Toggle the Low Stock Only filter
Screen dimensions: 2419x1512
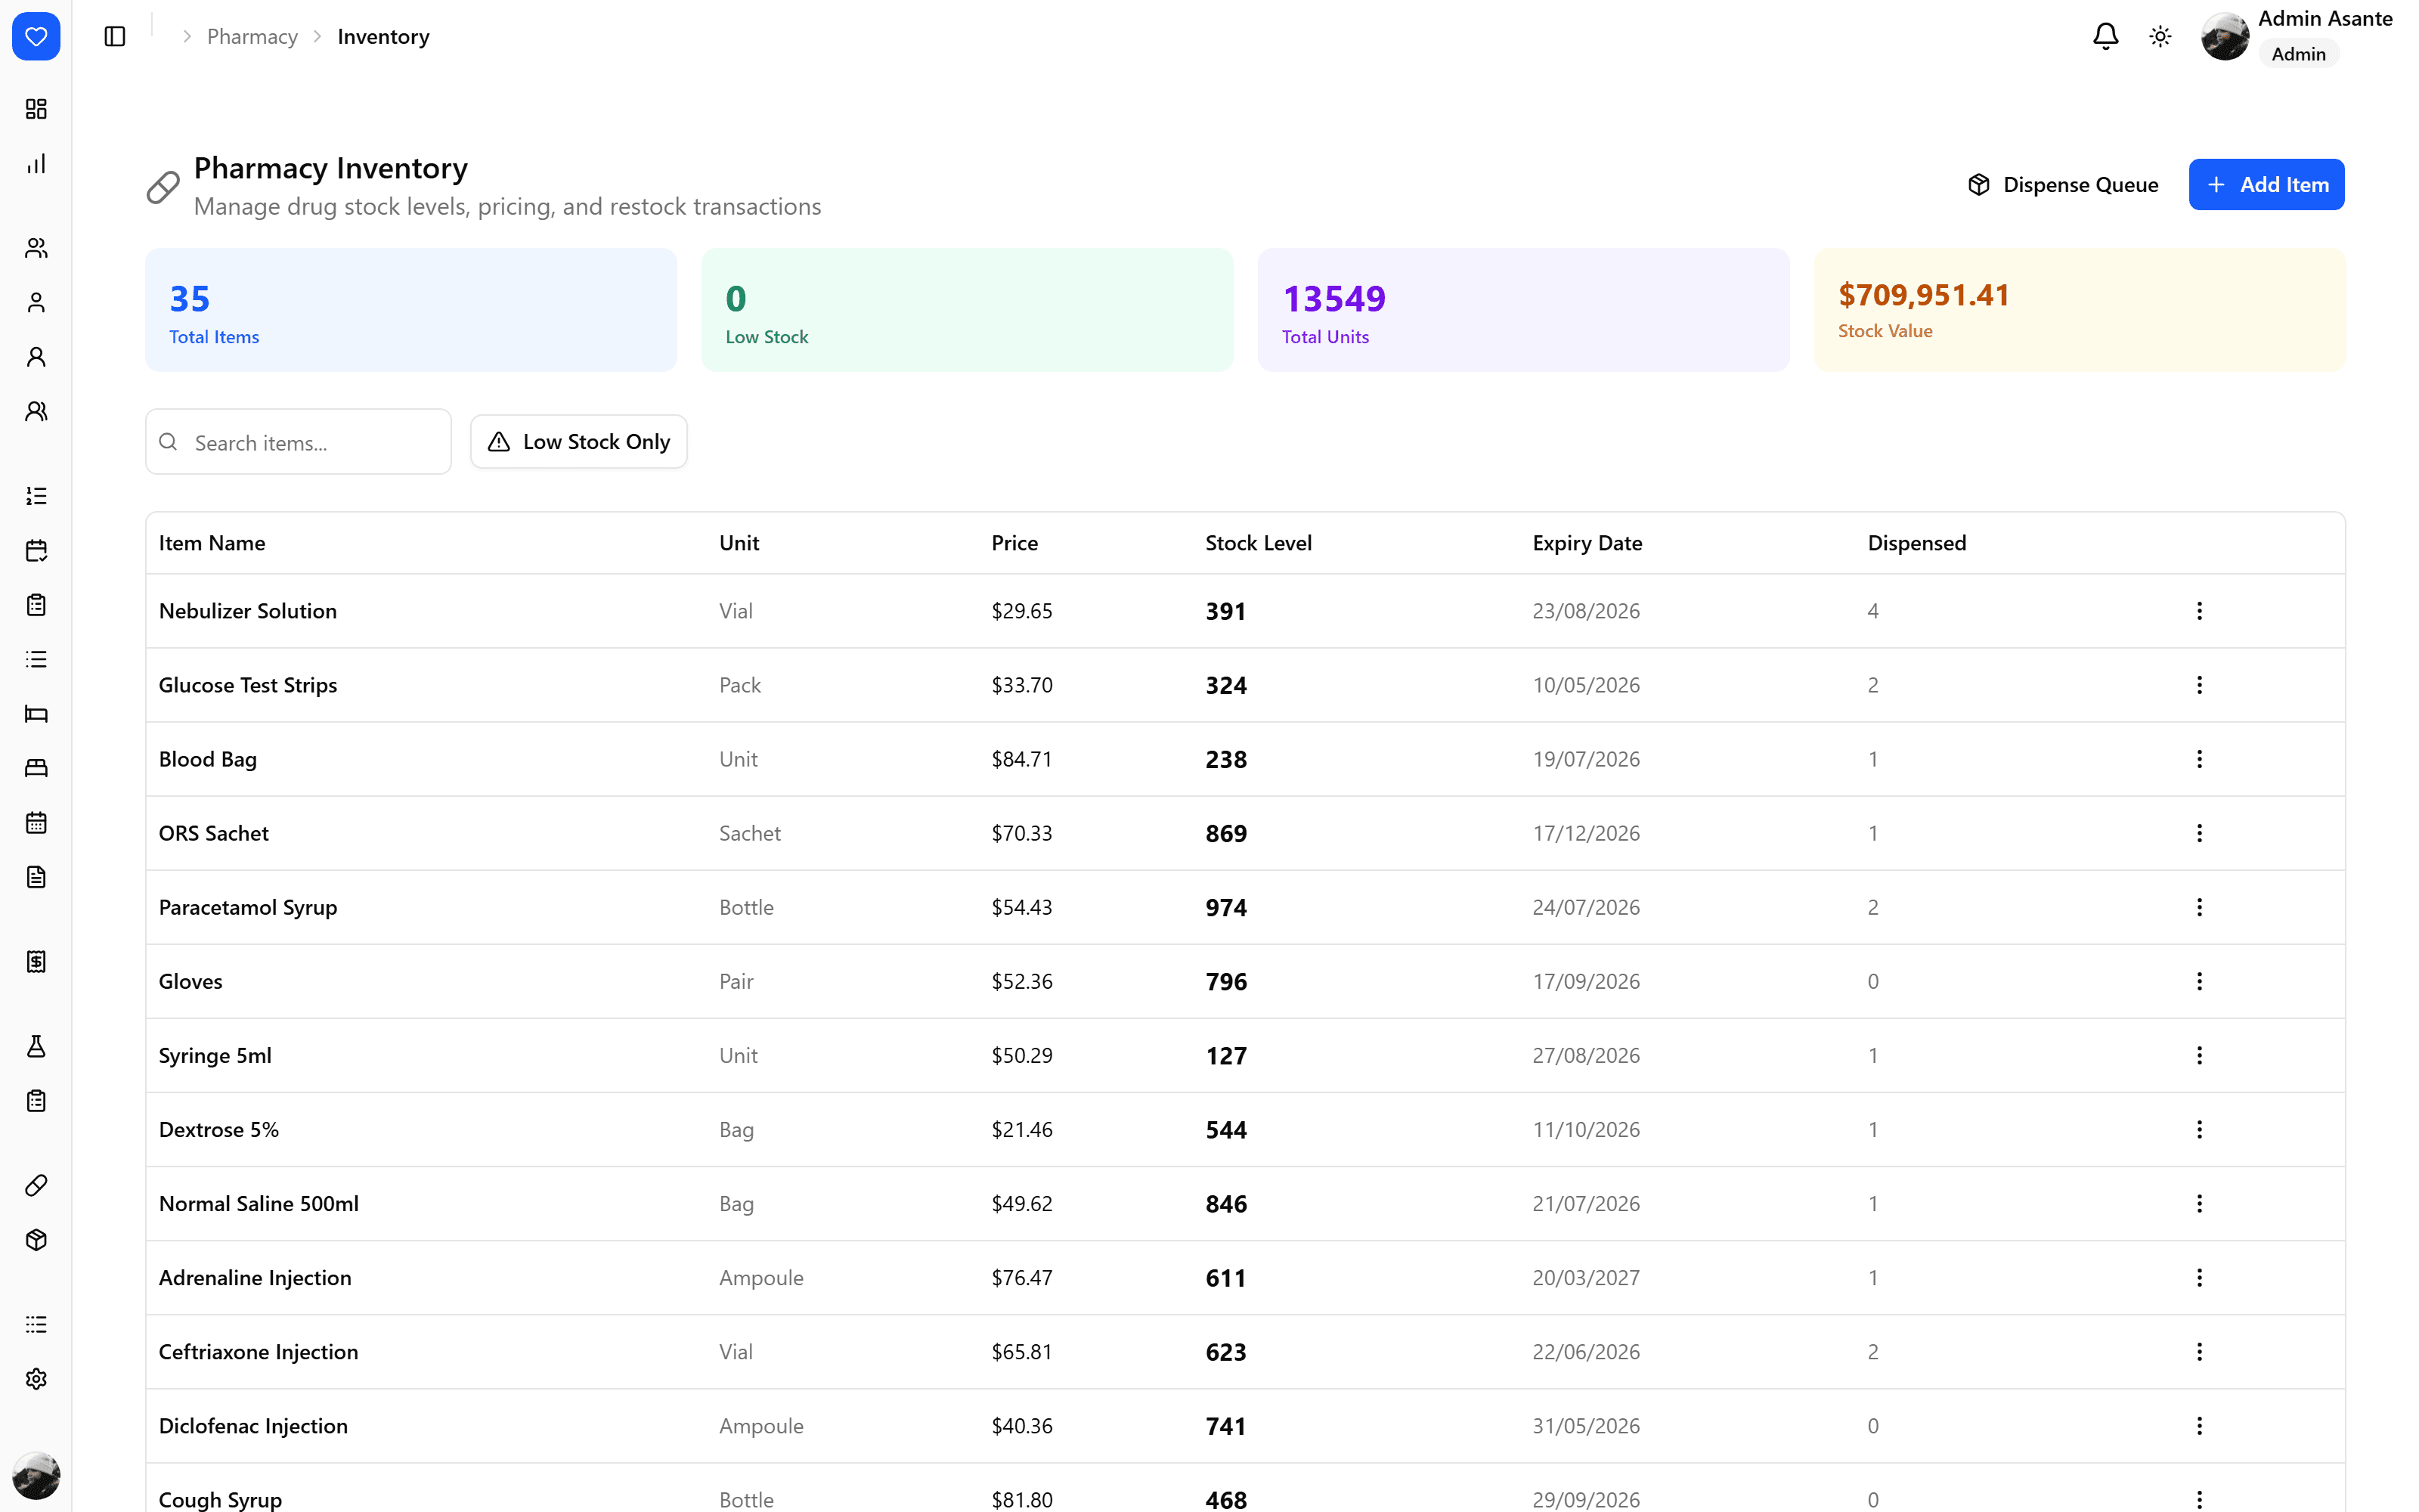[579, 442]
